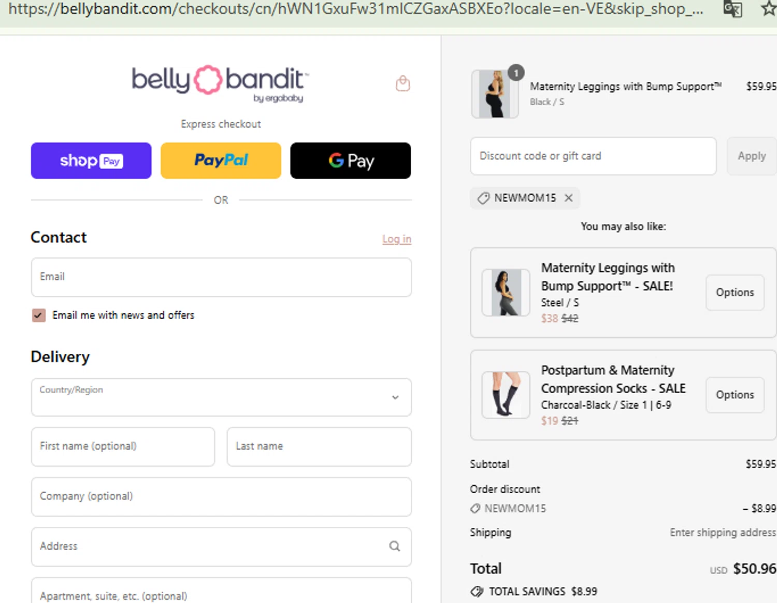Pay with Google Pay express button

(351, 161)
